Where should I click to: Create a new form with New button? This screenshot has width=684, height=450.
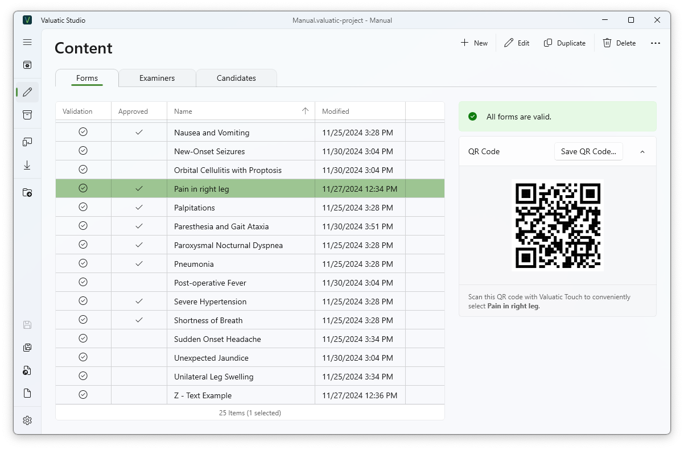[474, 43]
